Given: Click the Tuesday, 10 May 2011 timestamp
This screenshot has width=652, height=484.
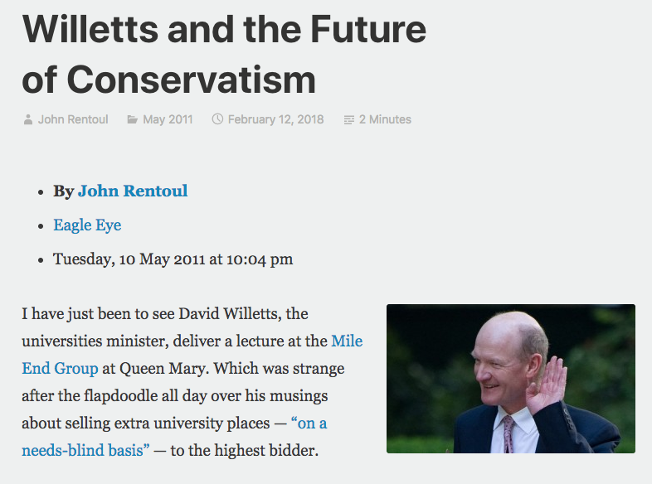Looking at the screenshot, I should [173, 259].
